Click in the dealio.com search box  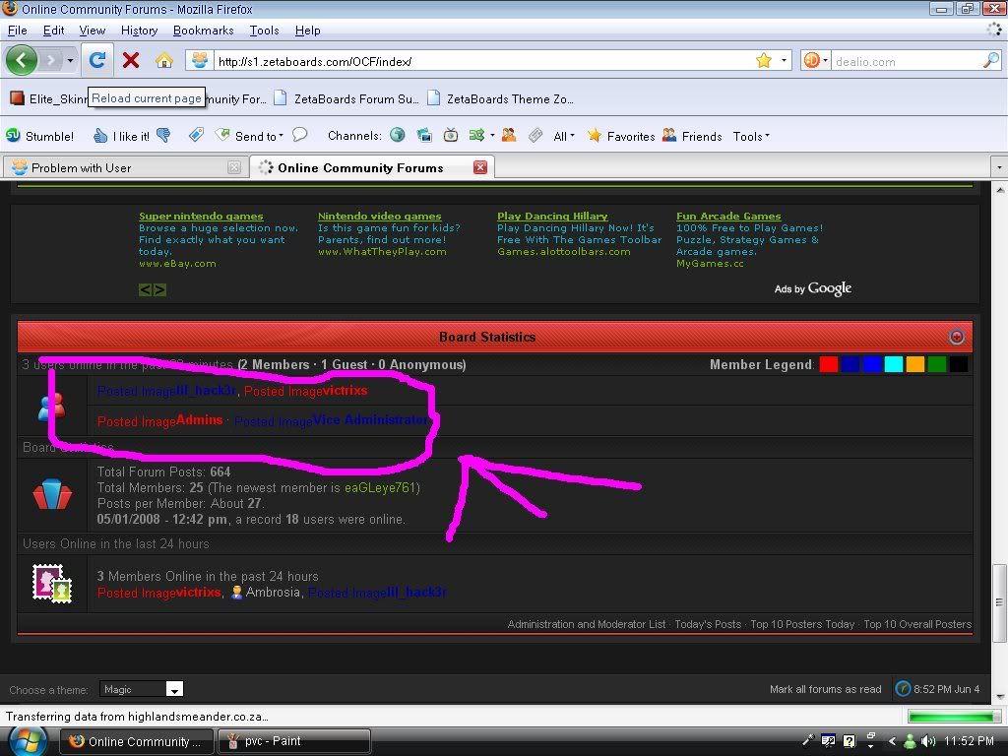click(x=904, y=61)
